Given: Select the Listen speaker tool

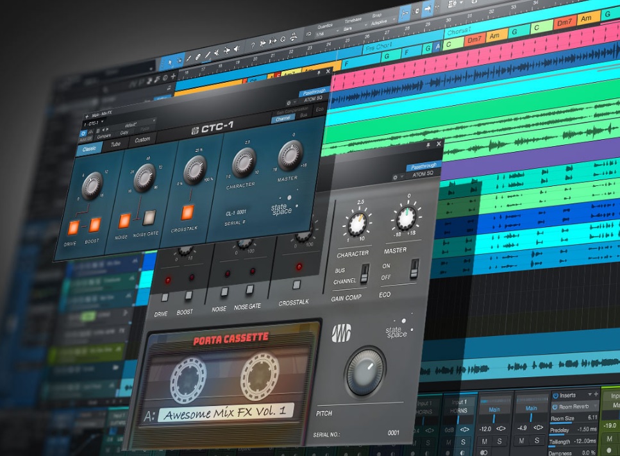Looking at the screenshot, I should click(237, 48).
